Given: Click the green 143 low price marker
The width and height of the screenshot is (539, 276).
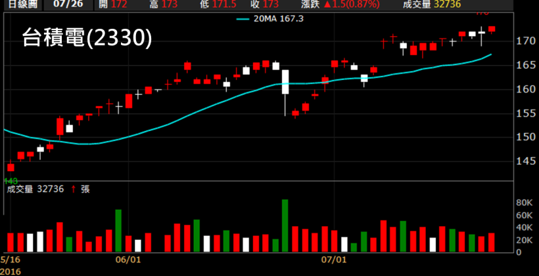Looking at the screenshot, I should coord(11,181).
